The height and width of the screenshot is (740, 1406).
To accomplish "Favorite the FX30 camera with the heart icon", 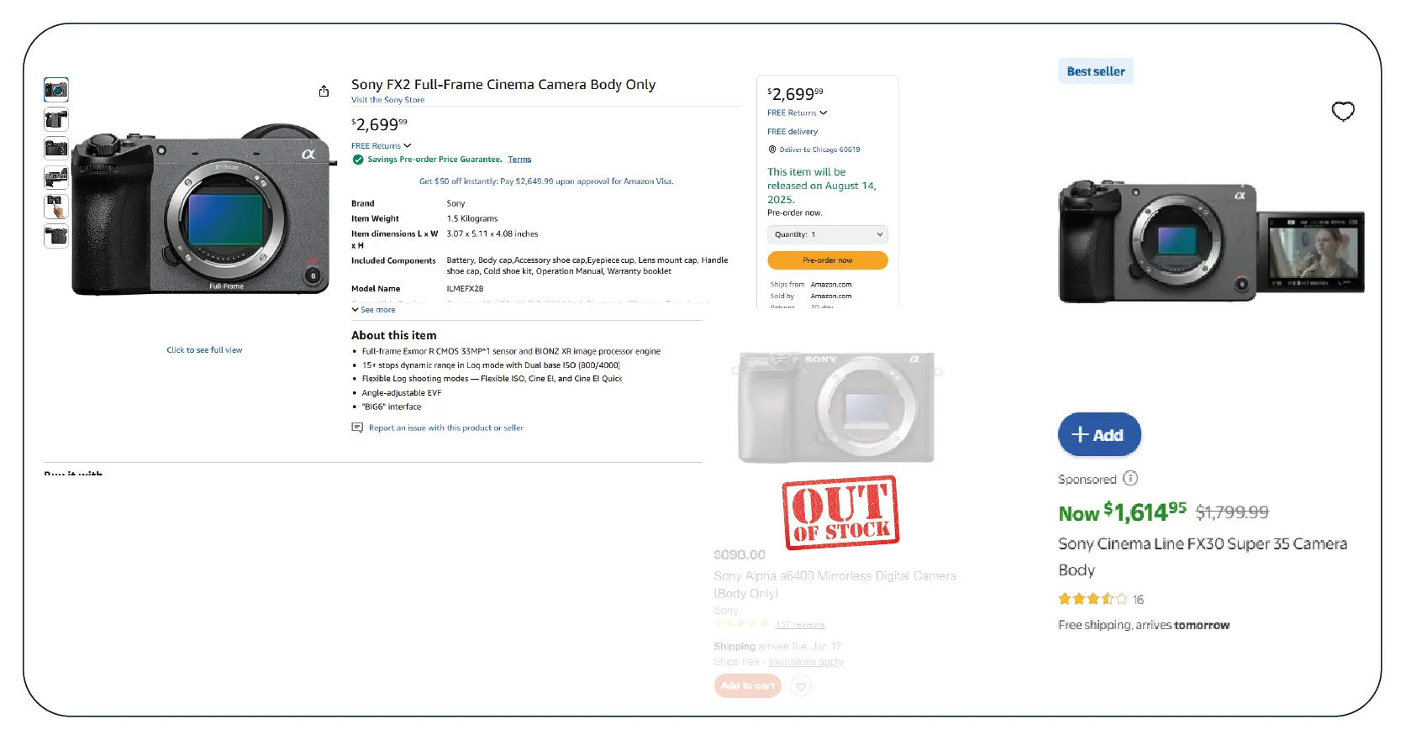I will pyautogui.click(x=1342, y=111).
